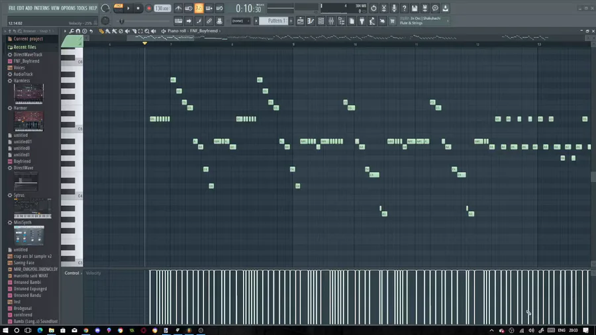Open the Channel rack icon
This screenshot has height=335, width=596.
pos(321,21)
